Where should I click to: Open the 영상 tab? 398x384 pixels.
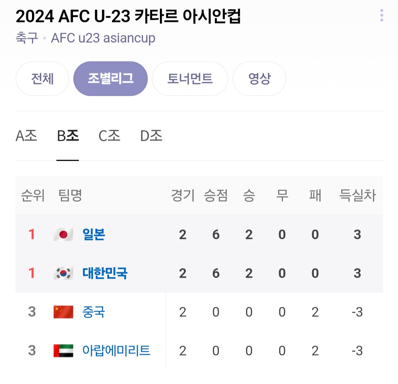259,79
